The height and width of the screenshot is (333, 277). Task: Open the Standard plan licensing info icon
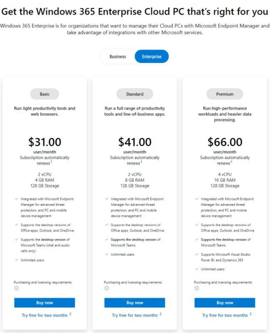pos(107,288)
